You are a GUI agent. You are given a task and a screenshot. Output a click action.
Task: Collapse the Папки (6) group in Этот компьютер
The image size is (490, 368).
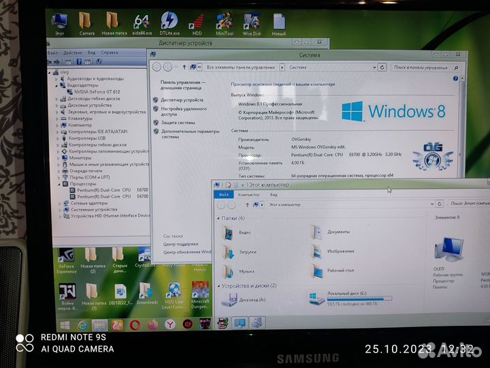[218, 219]
